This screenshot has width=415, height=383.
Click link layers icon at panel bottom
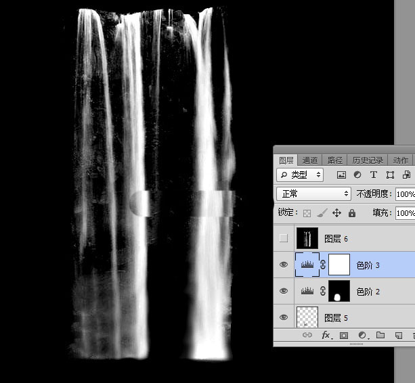307,335
